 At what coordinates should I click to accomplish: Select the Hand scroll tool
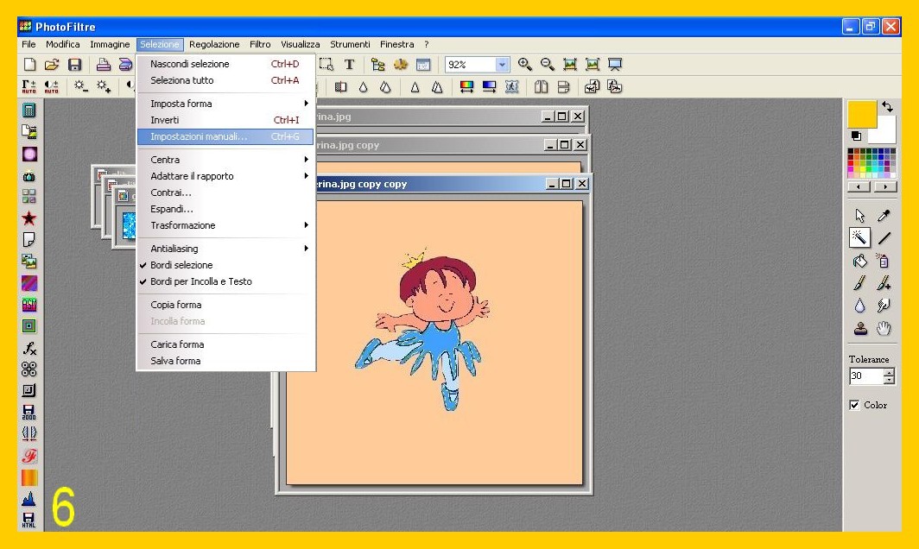884,328
